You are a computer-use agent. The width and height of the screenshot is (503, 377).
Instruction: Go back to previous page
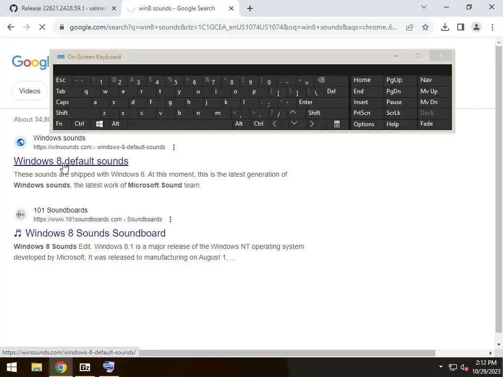[x=11, y=27]
